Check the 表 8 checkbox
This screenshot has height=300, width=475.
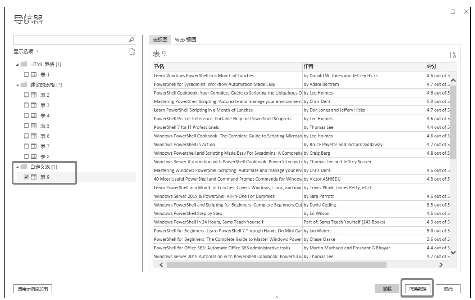26,156
